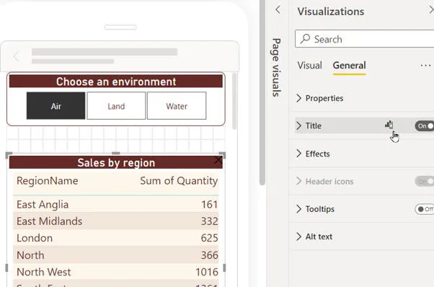This screenshot has width=434, height=287.
Task: Click the top-center resize handle of the table visual
Action: 115,153
